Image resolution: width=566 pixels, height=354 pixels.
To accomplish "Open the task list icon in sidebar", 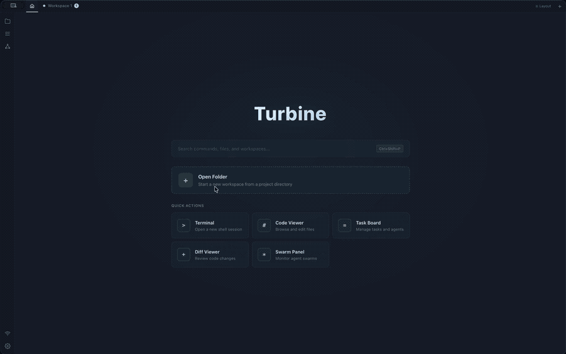I will click(x=8, y=34).
